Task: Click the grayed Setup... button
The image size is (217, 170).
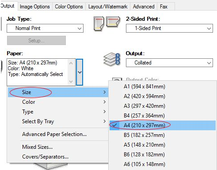Action: coord(36,41)
